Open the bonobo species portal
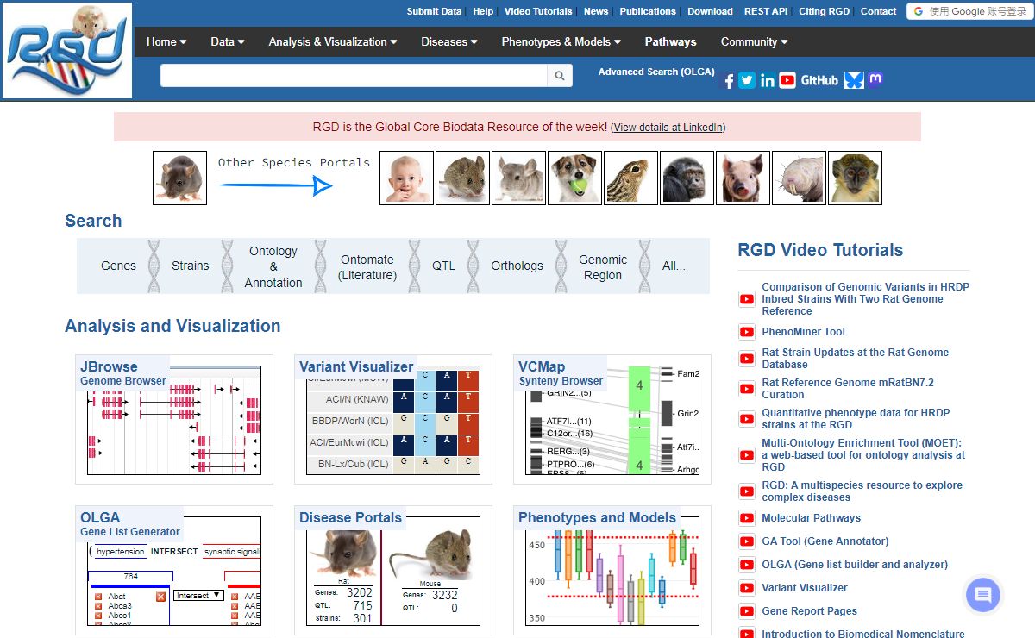The image size is (1035, 638). (687, 178)
